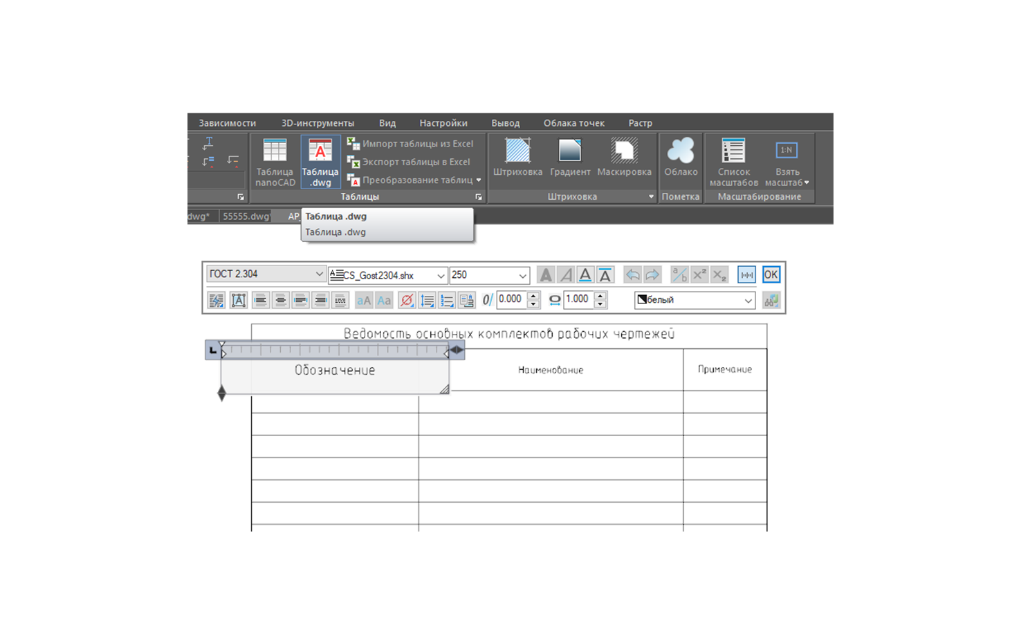
Task: Convert text to lowercase Aa
Action: 384,300
